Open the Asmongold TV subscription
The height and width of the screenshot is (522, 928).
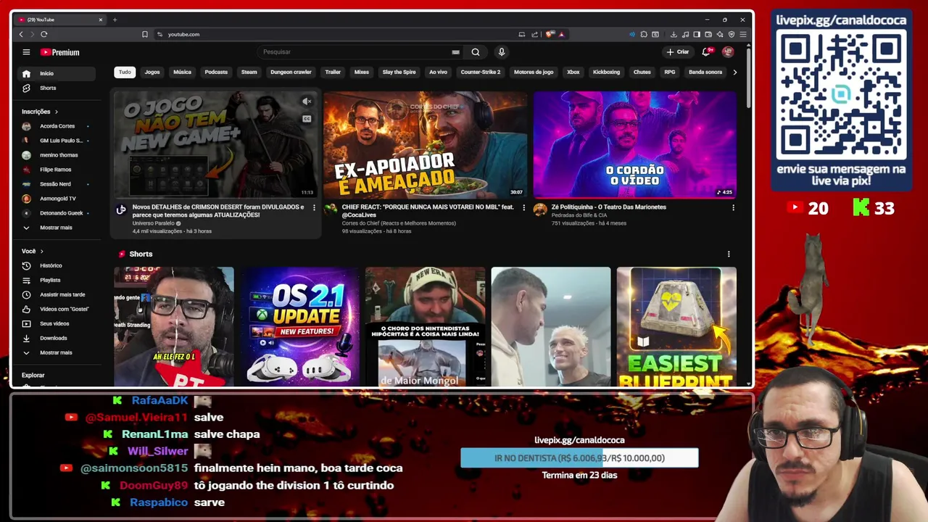click(57, 199)
